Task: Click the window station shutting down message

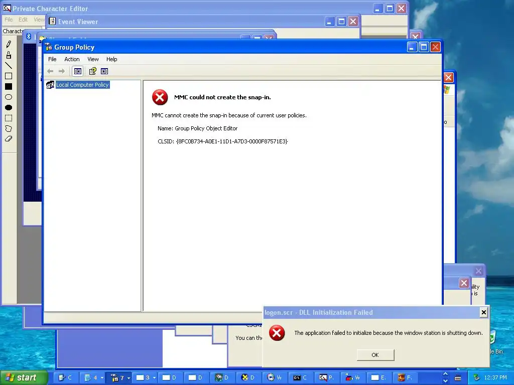Action: [389, 333]
